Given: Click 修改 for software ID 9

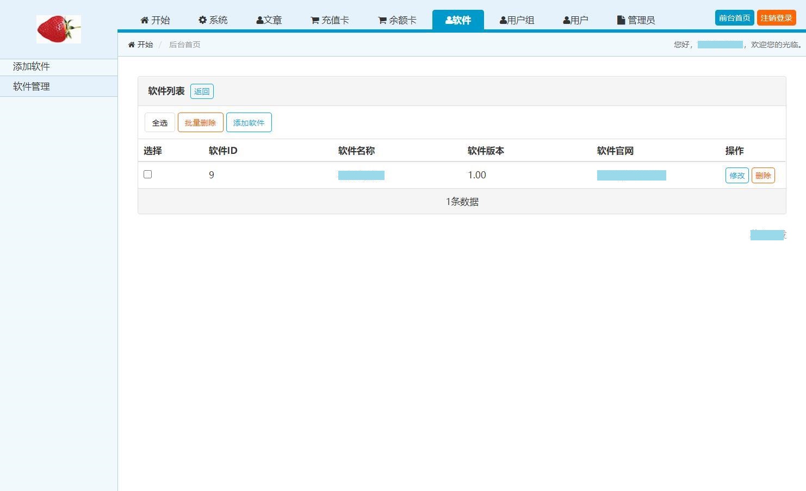Looking at the screenshot, I should [737, 176].
